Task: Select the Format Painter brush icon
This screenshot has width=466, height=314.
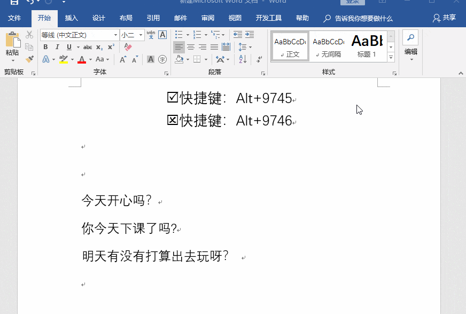Action: [x=29, y=59]
